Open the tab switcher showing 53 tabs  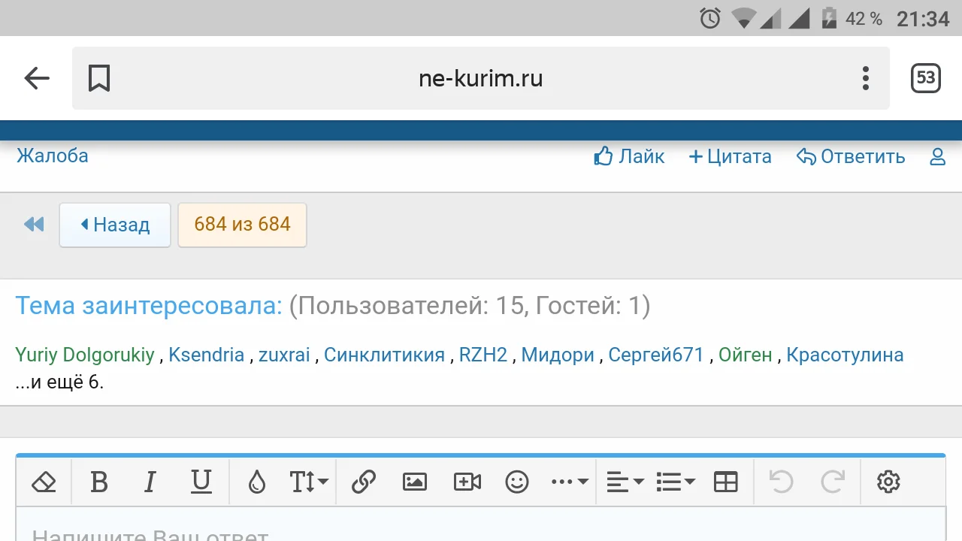pos(925,78)
